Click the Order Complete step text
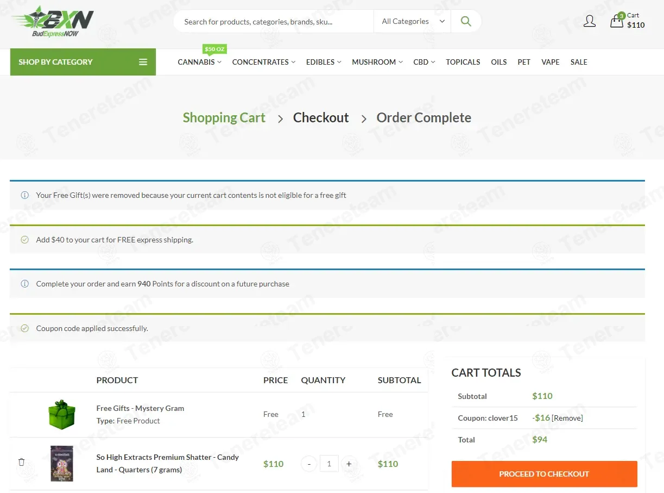 [x=424, y=117]
